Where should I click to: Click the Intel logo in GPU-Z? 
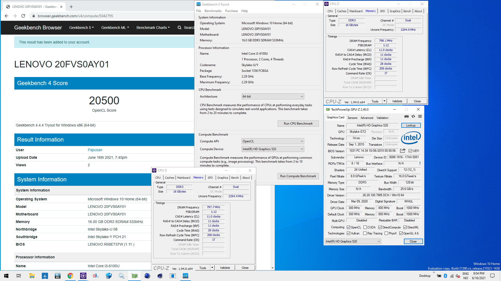[x=411, y=138]
